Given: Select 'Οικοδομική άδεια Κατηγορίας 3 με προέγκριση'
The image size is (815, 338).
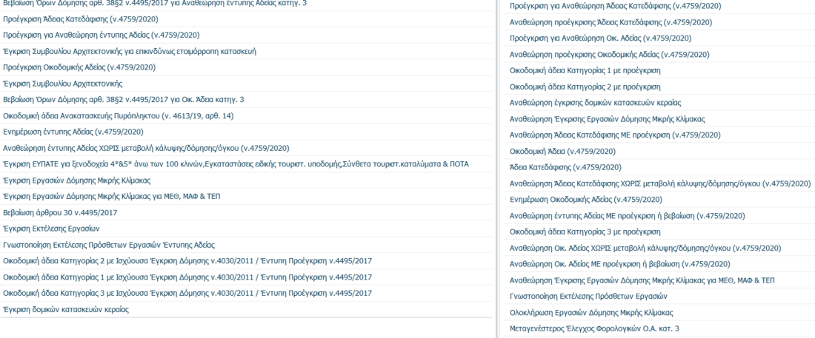Looking at the screenshot, I should click(585, 232).
